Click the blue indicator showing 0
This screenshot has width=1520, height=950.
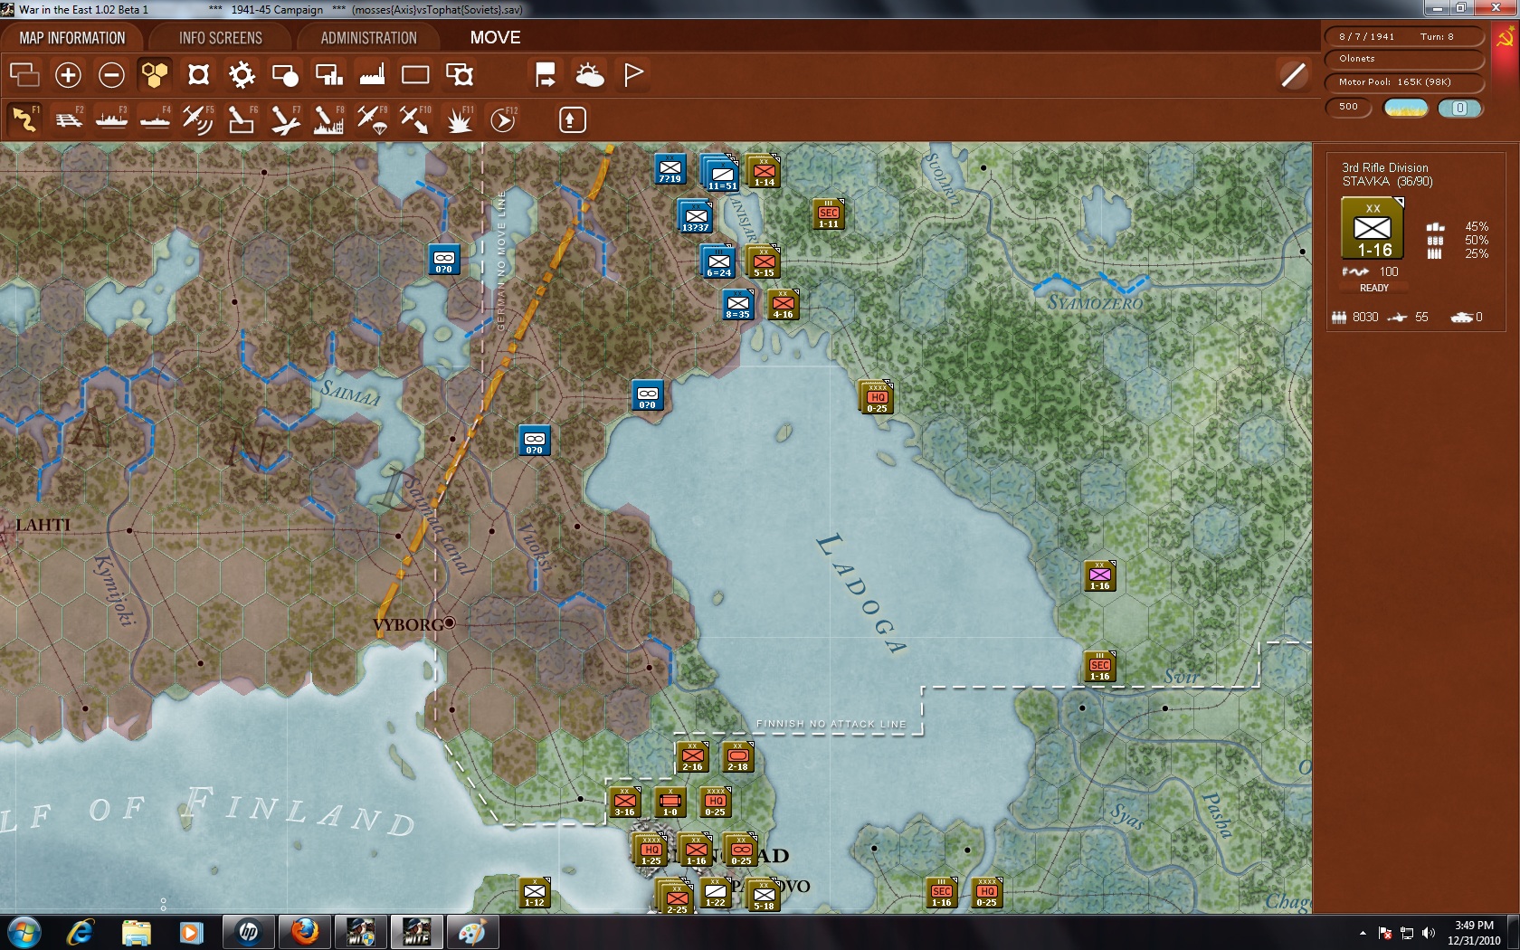click(1460, 109)
